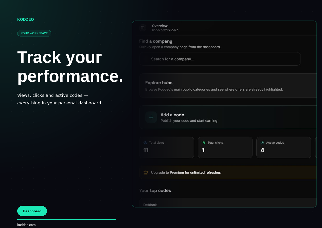
Task: Select the Active codes stat card
Action: pyautogui.click(x=284, y=147)
